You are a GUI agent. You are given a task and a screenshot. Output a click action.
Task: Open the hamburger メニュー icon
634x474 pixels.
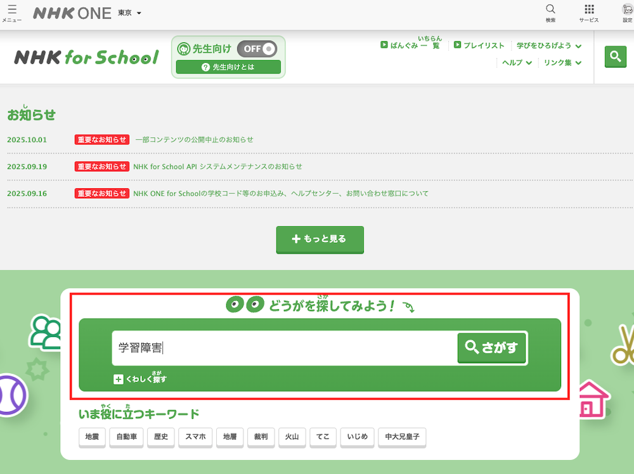point(11,11)
